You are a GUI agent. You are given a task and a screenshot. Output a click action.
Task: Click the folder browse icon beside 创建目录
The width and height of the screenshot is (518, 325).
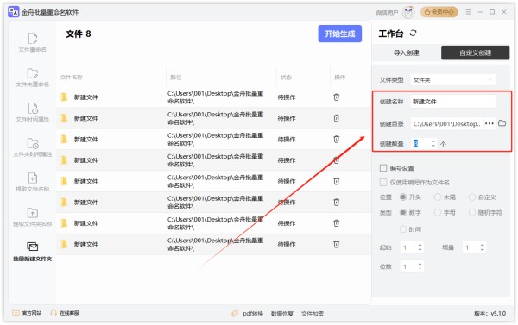tap(502, 123)
